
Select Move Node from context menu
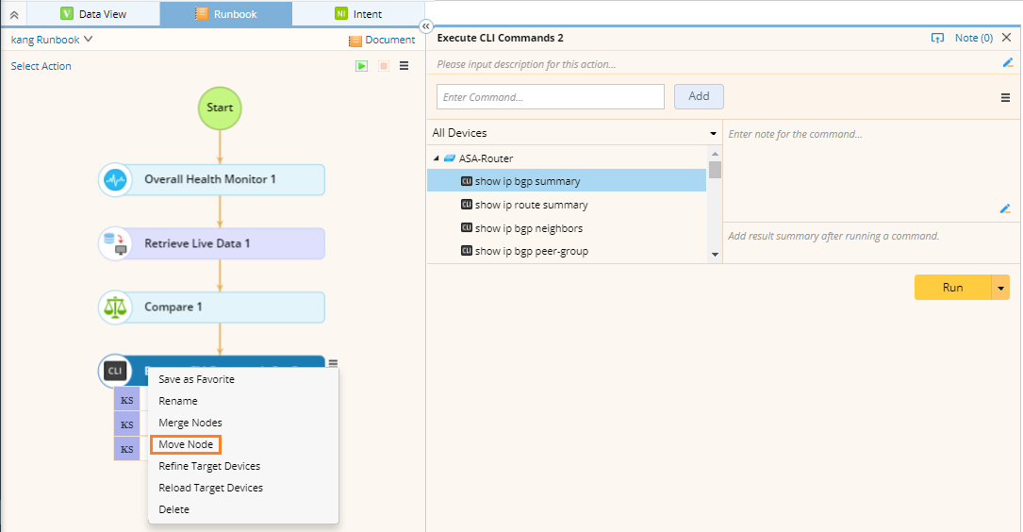pyautogui.click(x=186, y=444)
